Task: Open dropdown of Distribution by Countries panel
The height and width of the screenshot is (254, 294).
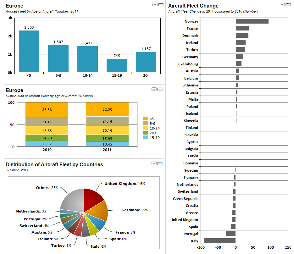Action: tap(154, 163)
